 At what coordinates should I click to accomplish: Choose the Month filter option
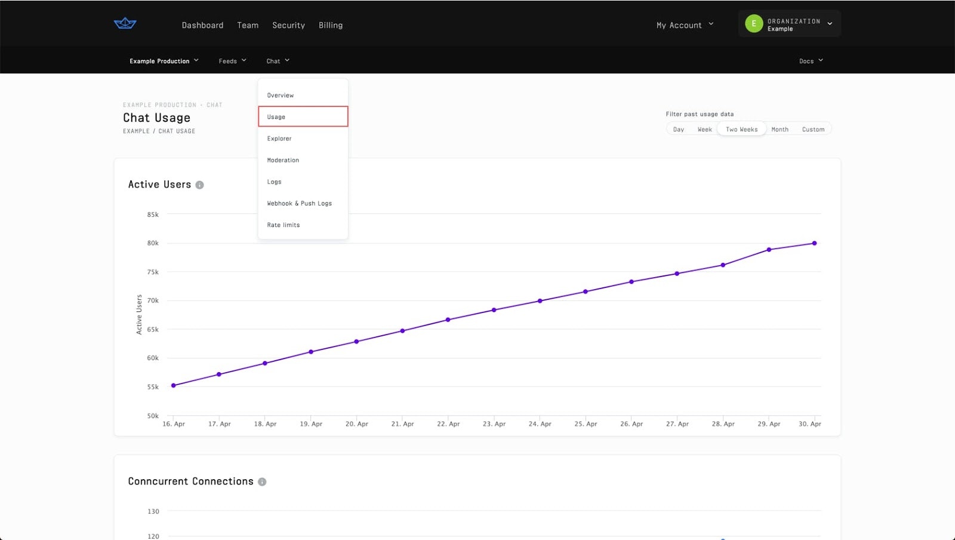(780, 128)
